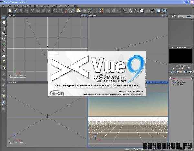Show the timeline via clapperboard icon
Screen dimensions: 194x151
153,11
